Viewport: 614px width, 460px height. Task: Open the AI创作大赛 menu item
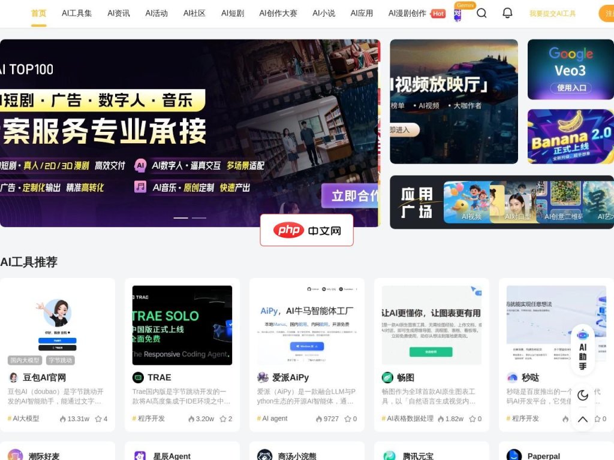[278, 13]
